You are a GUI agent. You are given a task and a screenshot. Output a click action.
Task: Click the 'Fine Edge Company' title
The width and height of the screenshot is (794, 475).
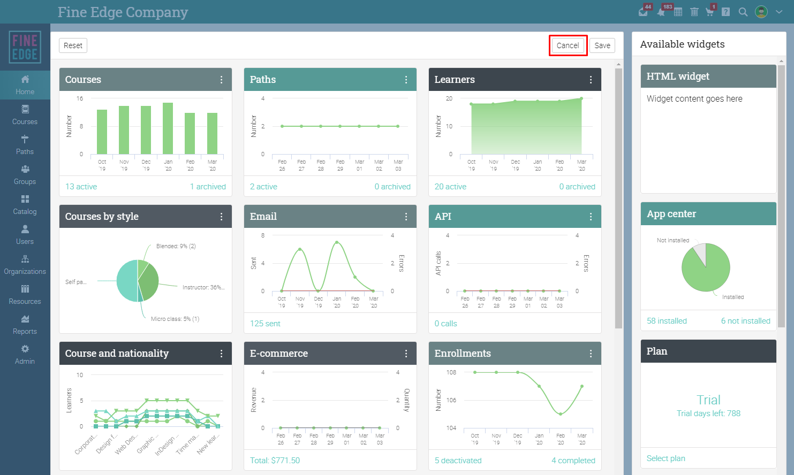(x=123, y=12)
